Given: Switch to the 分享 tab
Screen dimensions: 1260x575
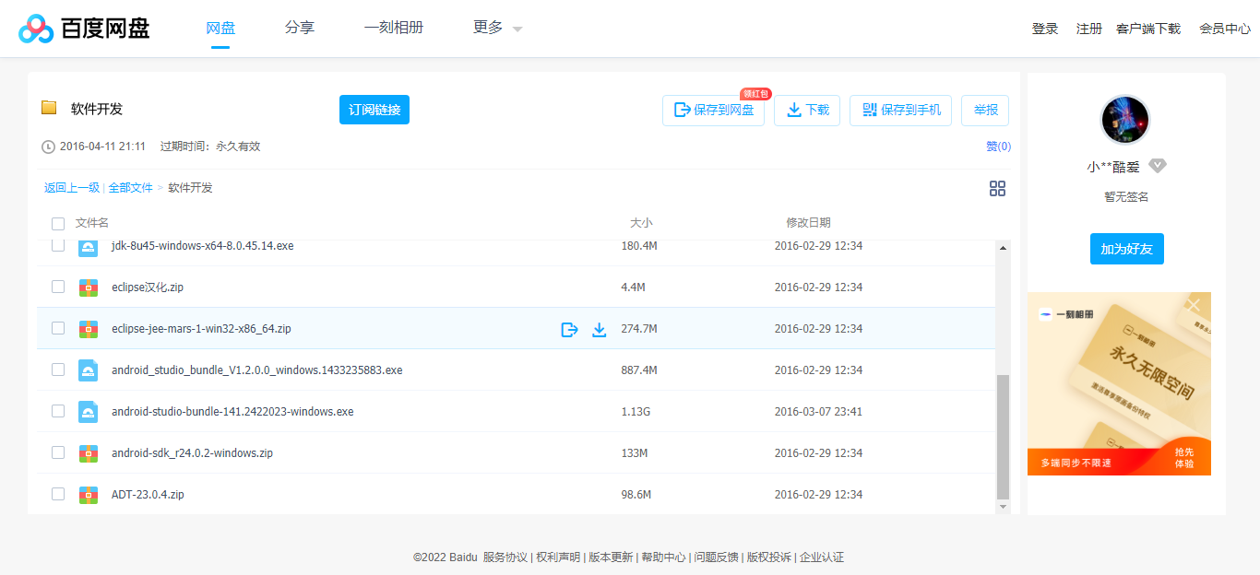Looking at the screenshot, I should 300,28.
